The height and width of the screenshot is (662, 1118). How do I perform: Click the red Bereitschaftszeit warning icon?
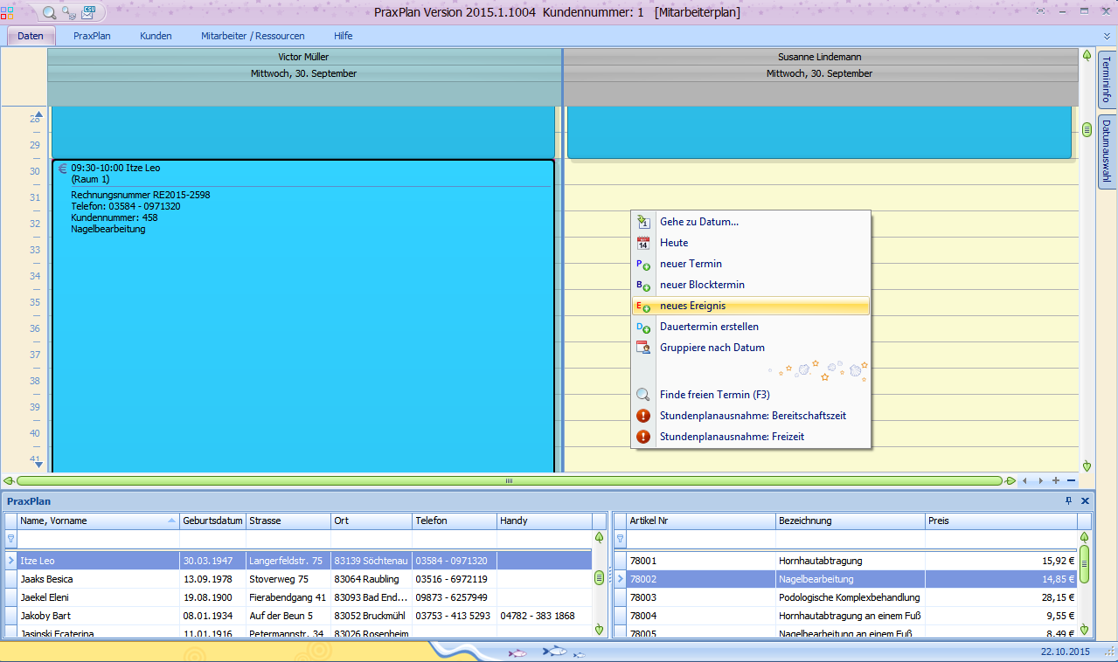tap(643, 416)
